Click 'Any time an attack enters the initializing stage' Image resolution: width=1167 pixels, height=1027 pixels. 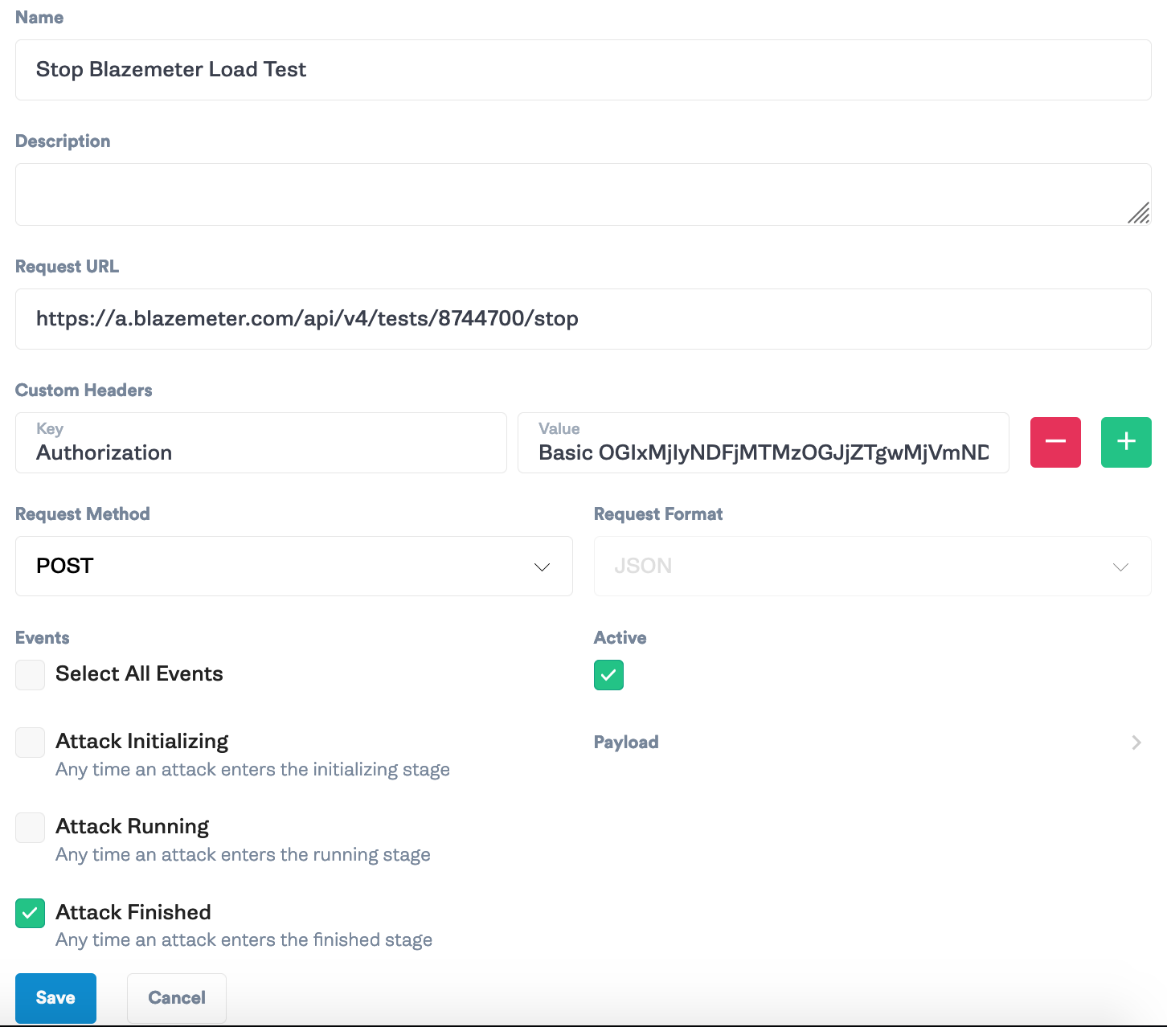pos(252,770)
